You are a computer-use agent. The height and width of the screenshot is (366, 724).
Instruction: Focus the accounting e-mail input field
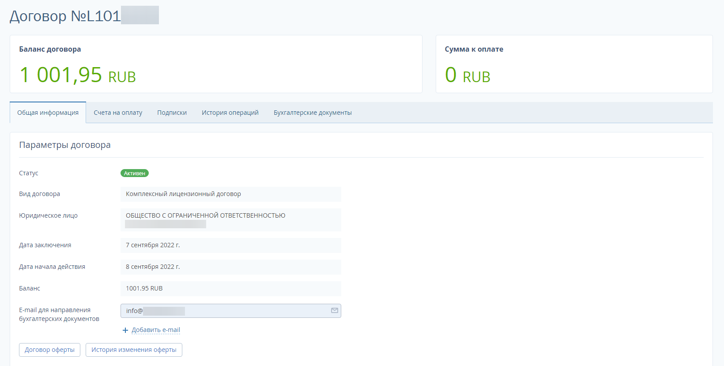coord(231,311)
